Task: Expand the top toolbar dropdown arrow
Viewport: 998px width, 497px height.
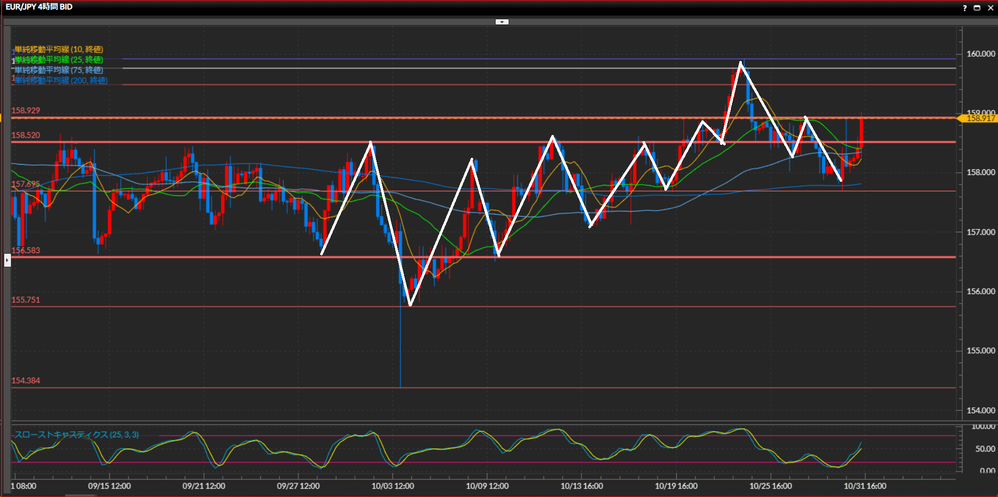Action: 502,22
